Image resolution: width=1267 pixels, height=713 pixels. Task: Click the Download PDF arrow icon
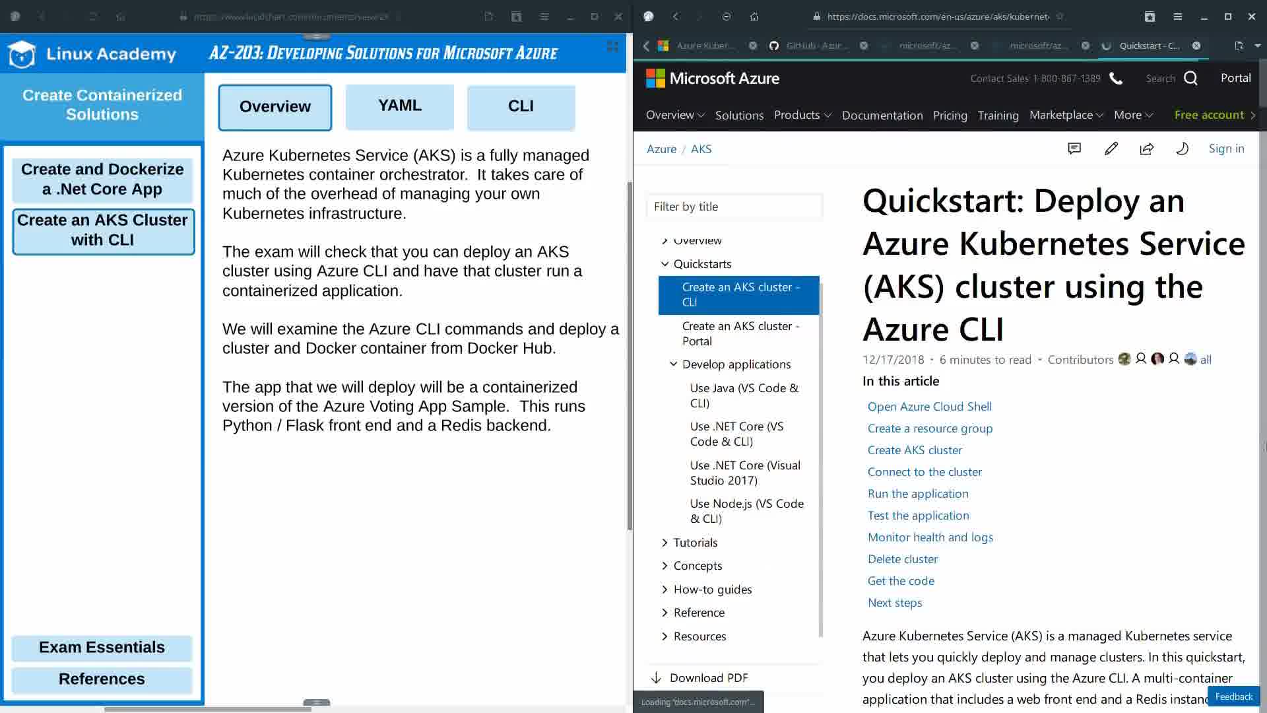(x=656, y=678)
